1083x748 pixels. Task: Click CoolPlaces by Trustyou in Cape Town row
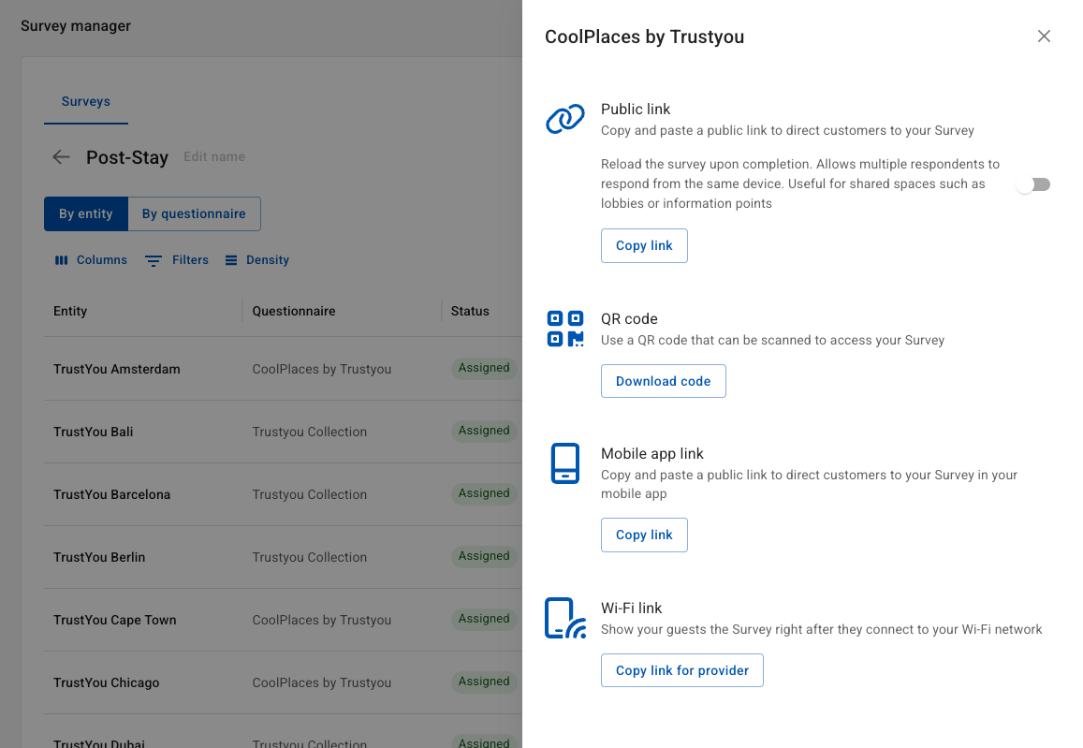pos(322,621)
